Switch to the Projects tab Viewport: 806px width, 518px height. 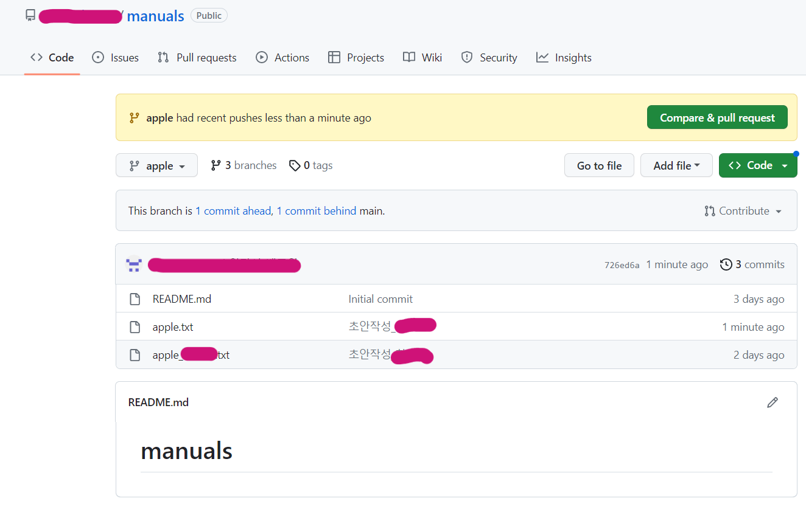coord(356,58)
